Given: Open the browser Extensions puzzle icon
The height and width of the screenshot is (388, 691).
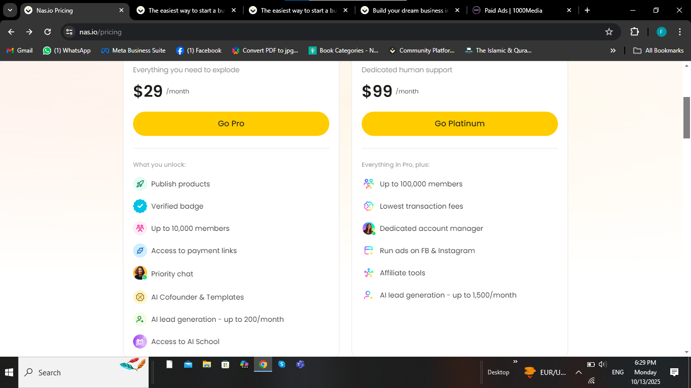Looking at the screenshot, I should click(x=634, y=31).
